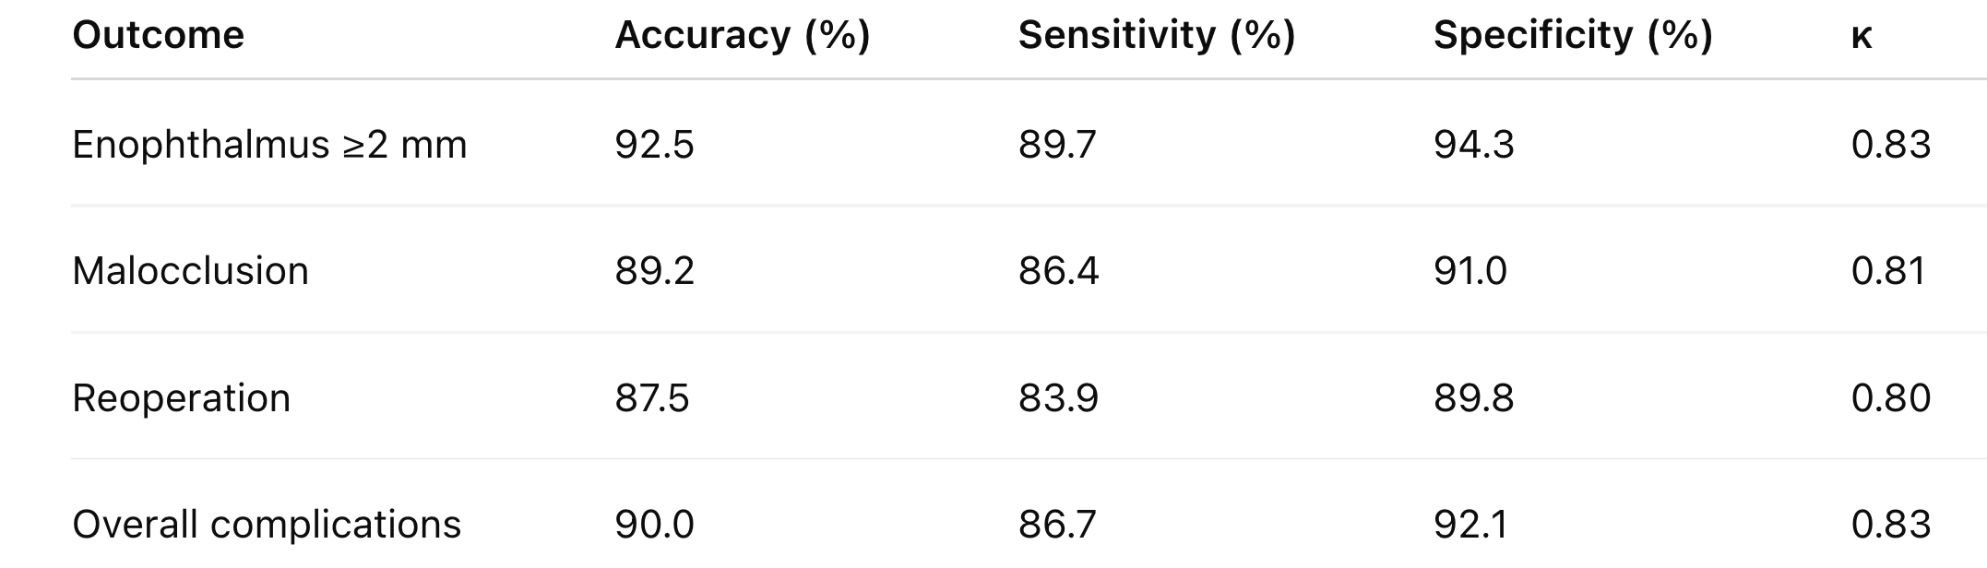1987x568 pixels.
Task: Select the κ column header
Action: tap(1861, 37)
